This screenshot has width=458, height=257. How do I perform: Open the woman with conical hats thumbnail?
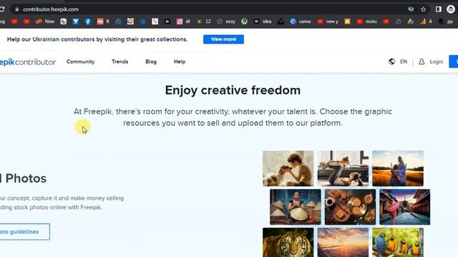pyautogui.click(x=296, y=207)
